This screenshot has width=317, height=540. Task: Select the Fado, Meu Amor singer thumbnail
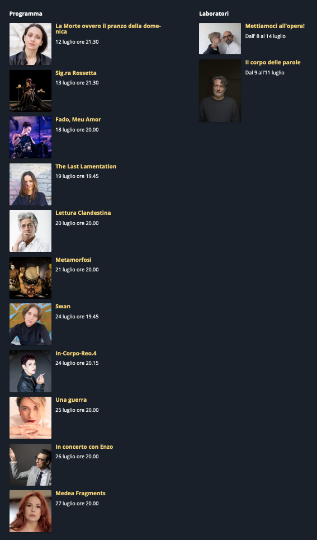pos(30,138)
